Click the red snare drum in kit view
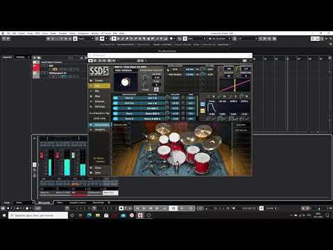333x250 pixels. (x=164, y=151)
